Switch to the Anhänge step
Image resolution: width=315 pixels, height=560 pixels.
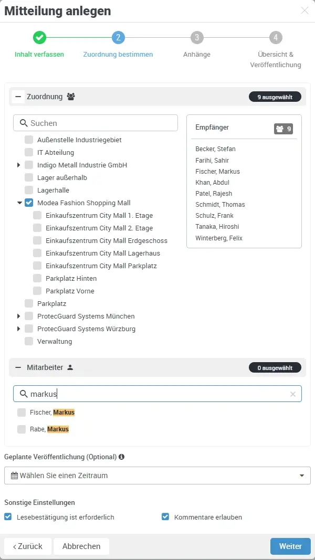(x=196, y=37)
